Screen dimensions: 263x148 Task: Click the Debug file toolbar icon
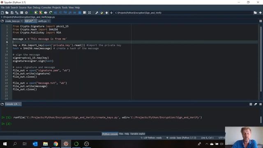(x=55, y=13)
